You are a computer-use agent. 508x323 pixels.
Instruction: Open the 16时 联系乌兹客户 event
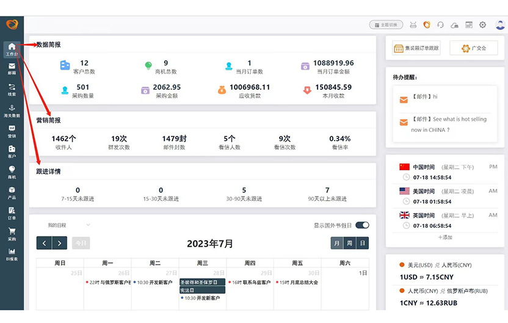[x=250, y=283]
